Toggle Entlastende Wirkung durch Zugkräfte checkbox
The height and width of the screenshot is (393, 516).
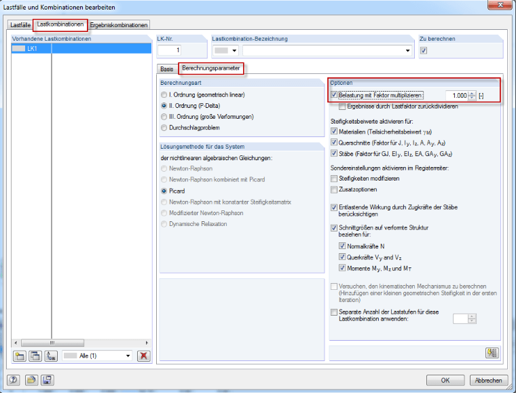pos(334,208)
